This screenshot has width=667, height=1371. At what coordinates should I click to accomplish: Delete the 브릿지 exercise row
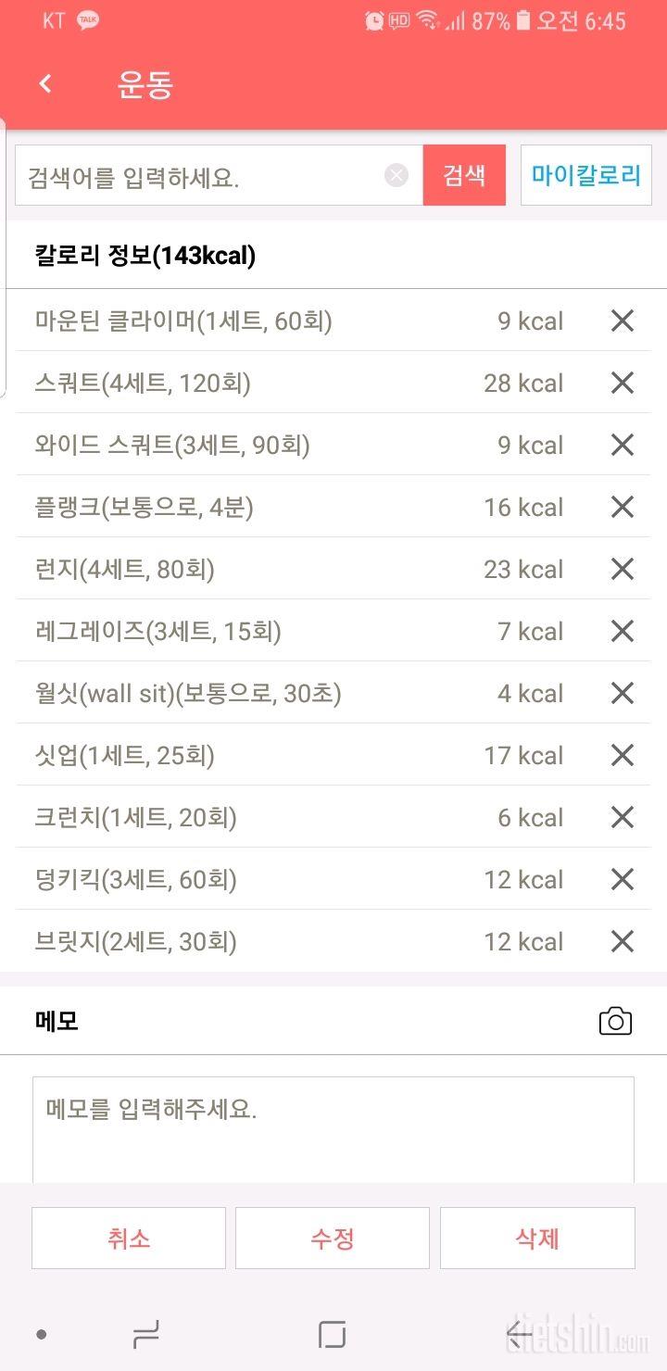(x=622, y=942)
